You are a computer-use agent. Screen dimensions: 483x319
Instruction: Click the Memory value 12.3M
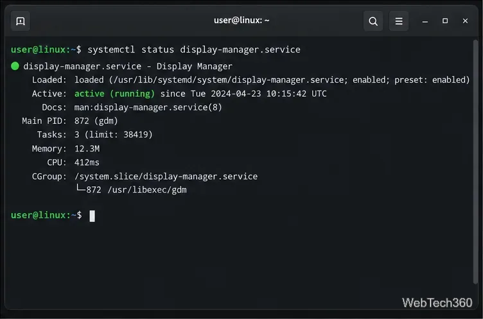pyautogui.click(x=87, y=149)
